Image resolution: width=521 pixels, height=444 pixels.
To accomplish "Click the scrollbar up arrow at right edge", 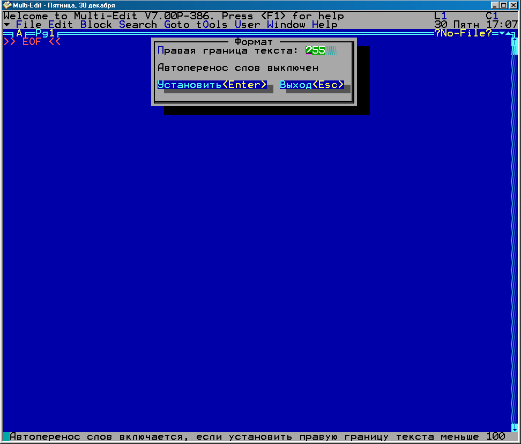I will pyautogui.click(x=515, y=41).
